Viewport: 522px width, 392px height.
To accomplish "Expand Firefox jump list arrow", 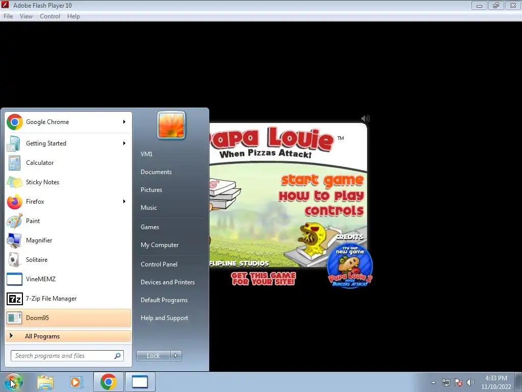I will coord(124,201).
